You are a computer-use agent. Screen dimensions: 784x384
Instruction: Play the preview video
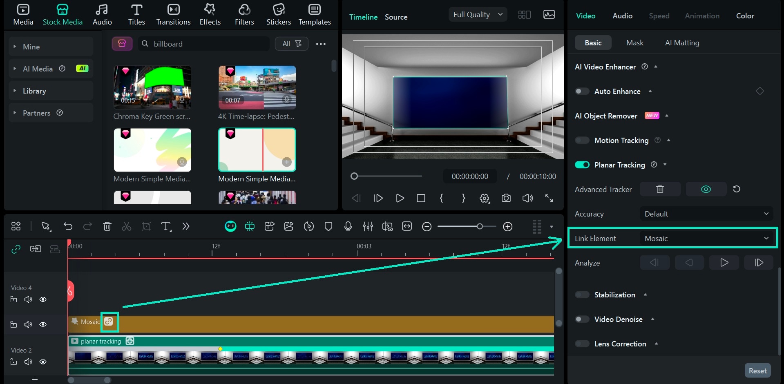(400, 198)
